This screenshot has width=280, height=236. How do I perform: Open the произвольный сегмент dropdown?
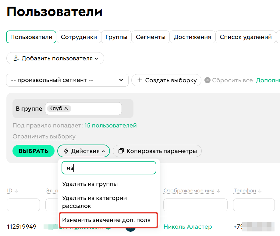67,80
